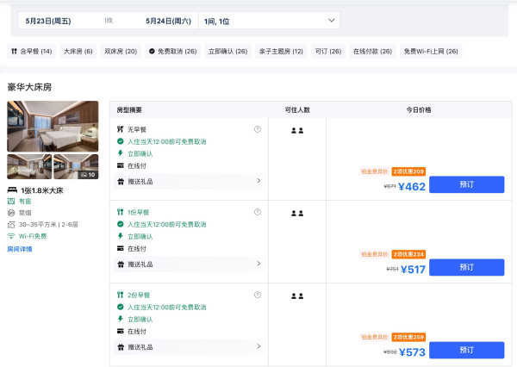Viewport: 517px width, 367px height.
Task: Open the left small room thumbnail
Action: pyautogui.click(x=29, y=166)
